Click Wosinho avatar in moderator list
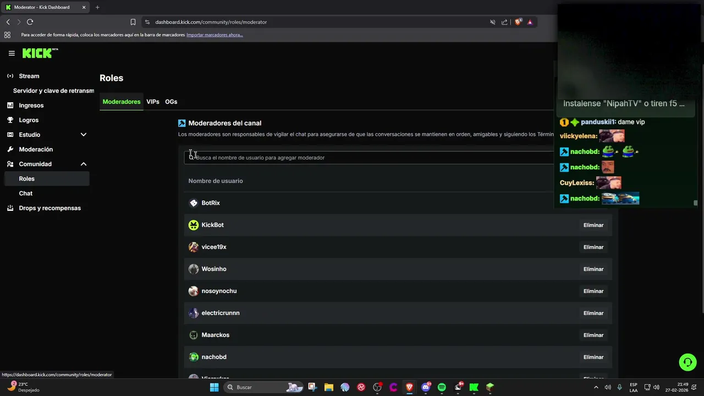The height and width of the screenshot is (396, 704). [194, 269]
